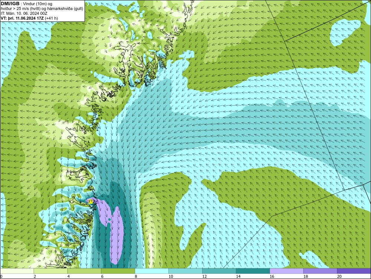Click the DMI/IGB title text
Image resolution: width=371 pixels, height=279 pixels.
click(10, 4)
